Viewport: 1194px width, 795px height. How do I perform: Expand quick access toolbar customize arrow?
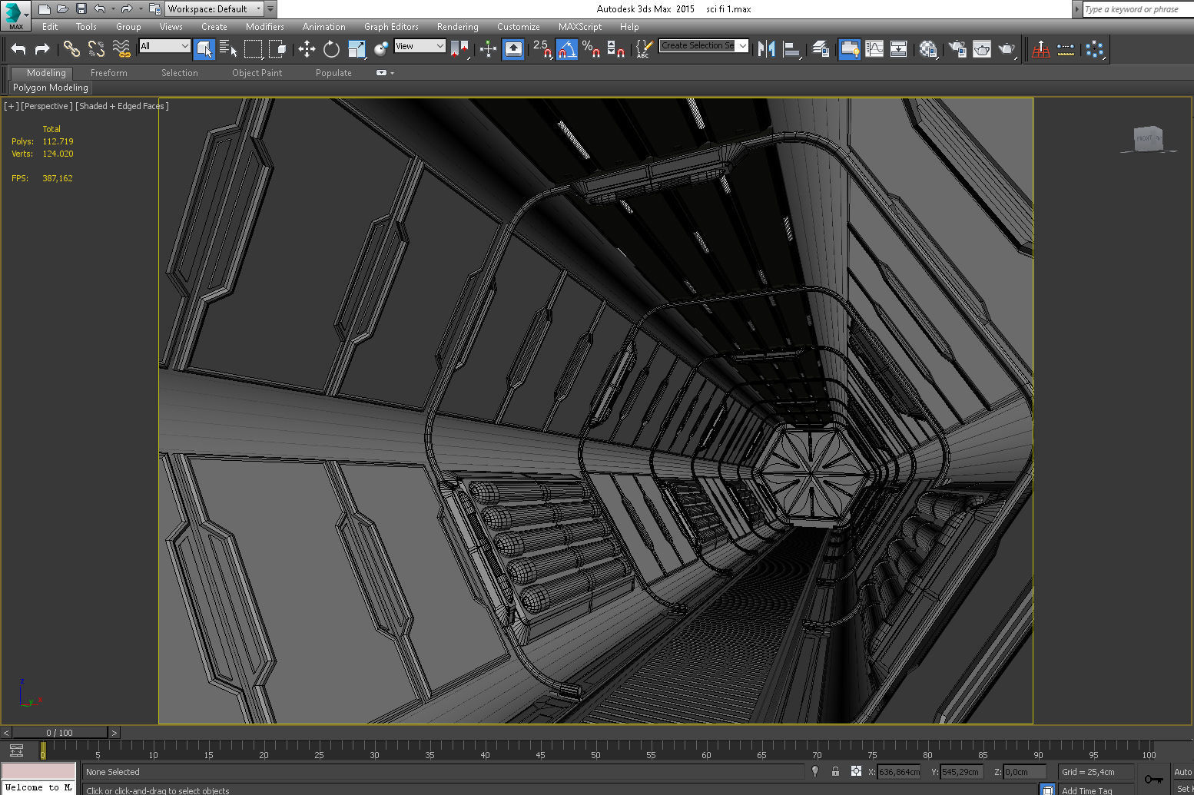270,9
